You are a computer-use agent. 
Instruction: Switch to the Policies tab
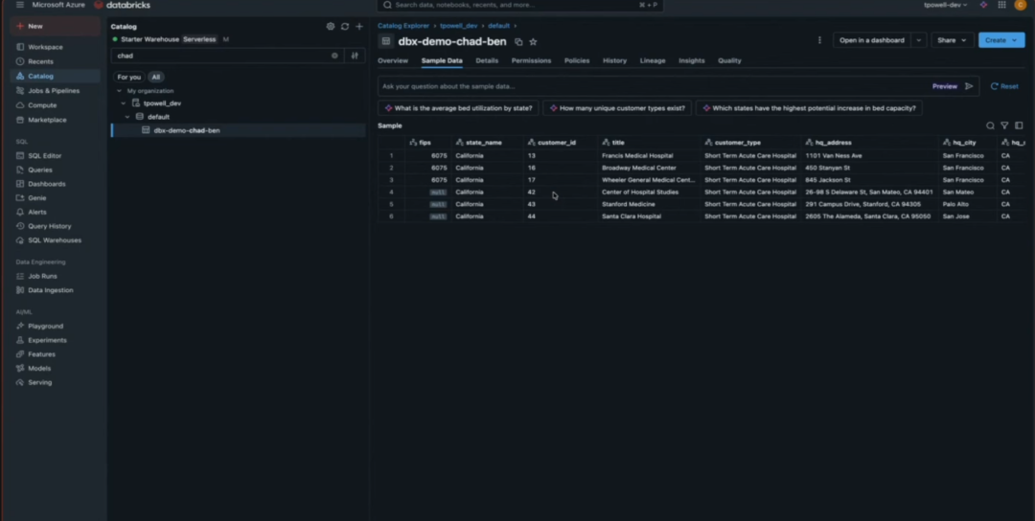click(577, 60)
